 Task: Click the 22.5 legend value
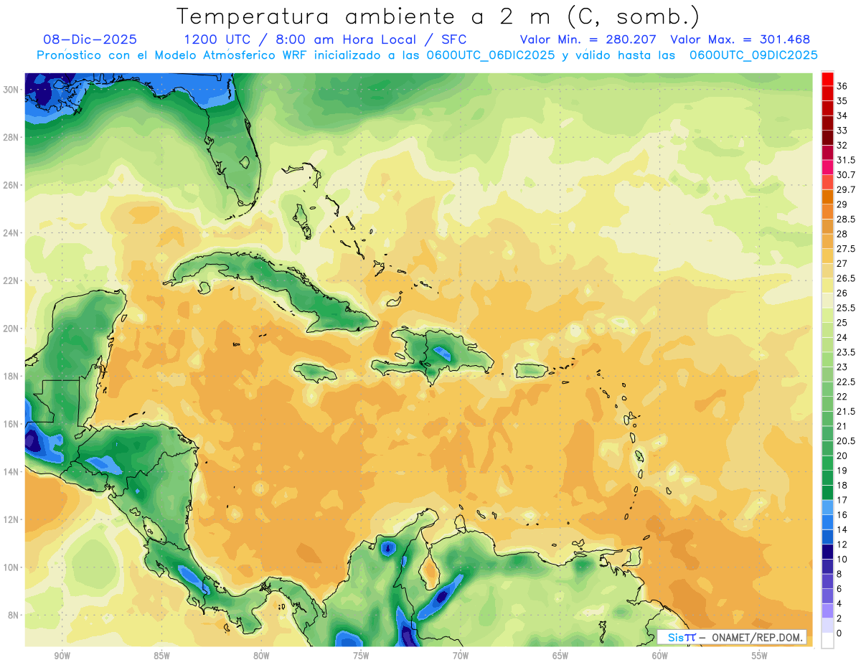pyautogui.click(x=847, y=382)
